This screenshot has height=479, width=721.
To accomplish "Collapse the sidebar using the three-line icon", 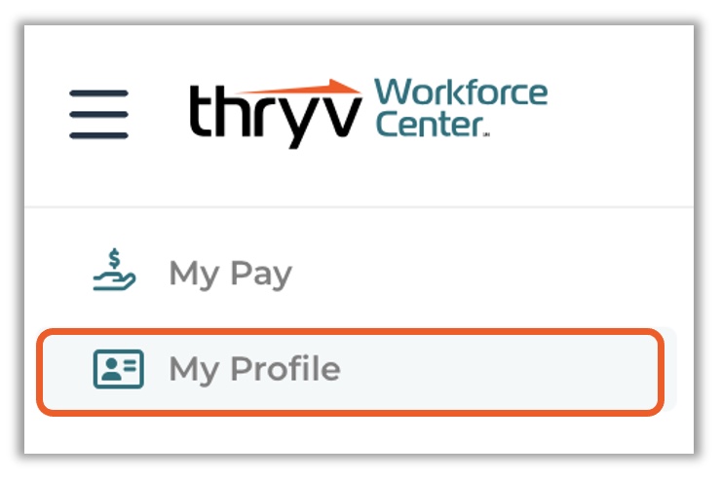I will (98, 114).
